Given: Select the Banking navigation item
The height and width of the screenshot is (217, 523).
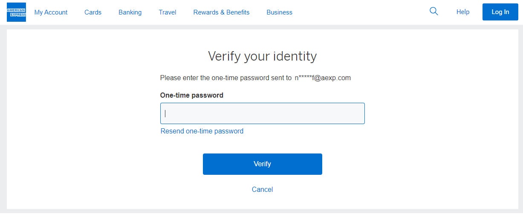Looking at the screenshot, I should tap(130, 12).
